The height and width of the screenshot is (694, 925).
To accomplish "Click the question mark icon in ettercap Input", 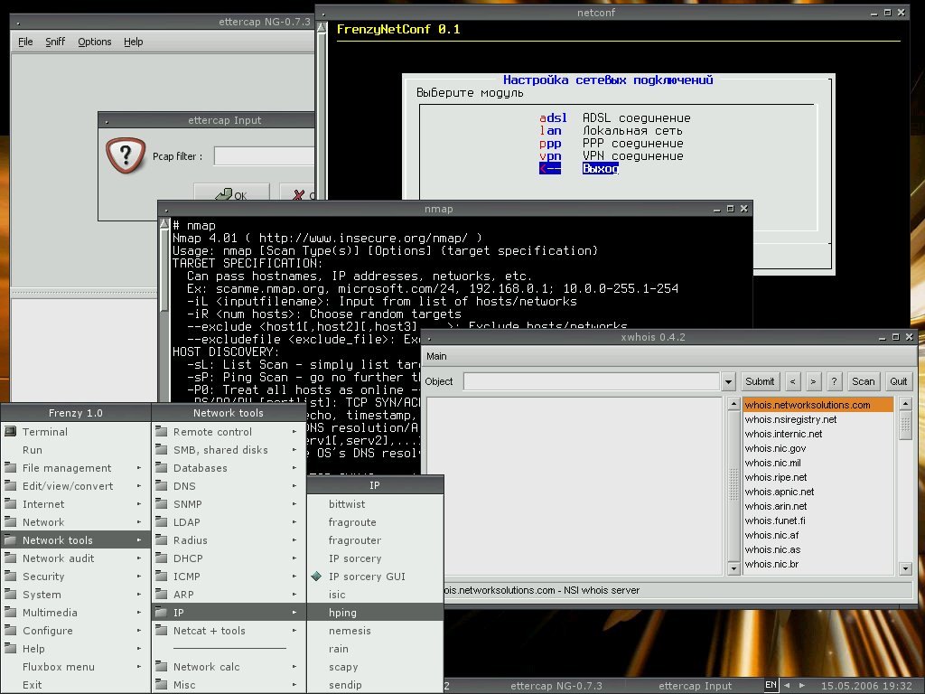I will 125,155.
